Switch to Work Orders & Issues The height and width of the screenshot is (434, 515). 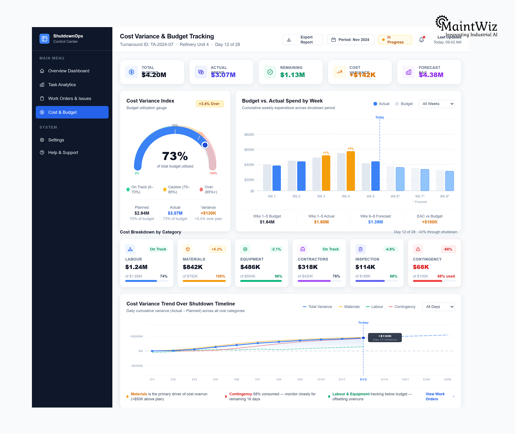click(x=69, y=98)
